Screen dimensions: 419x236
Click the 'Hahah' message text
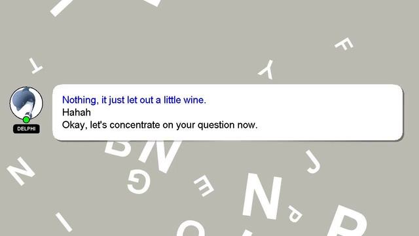coord(77,112)
